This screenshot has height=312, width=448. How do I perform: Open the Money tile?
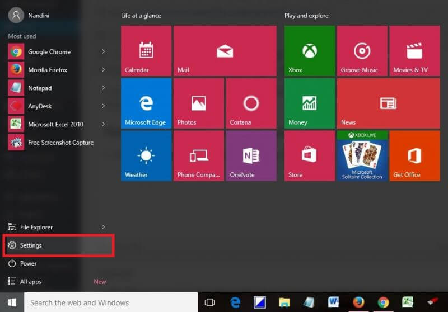coord(310,103)
